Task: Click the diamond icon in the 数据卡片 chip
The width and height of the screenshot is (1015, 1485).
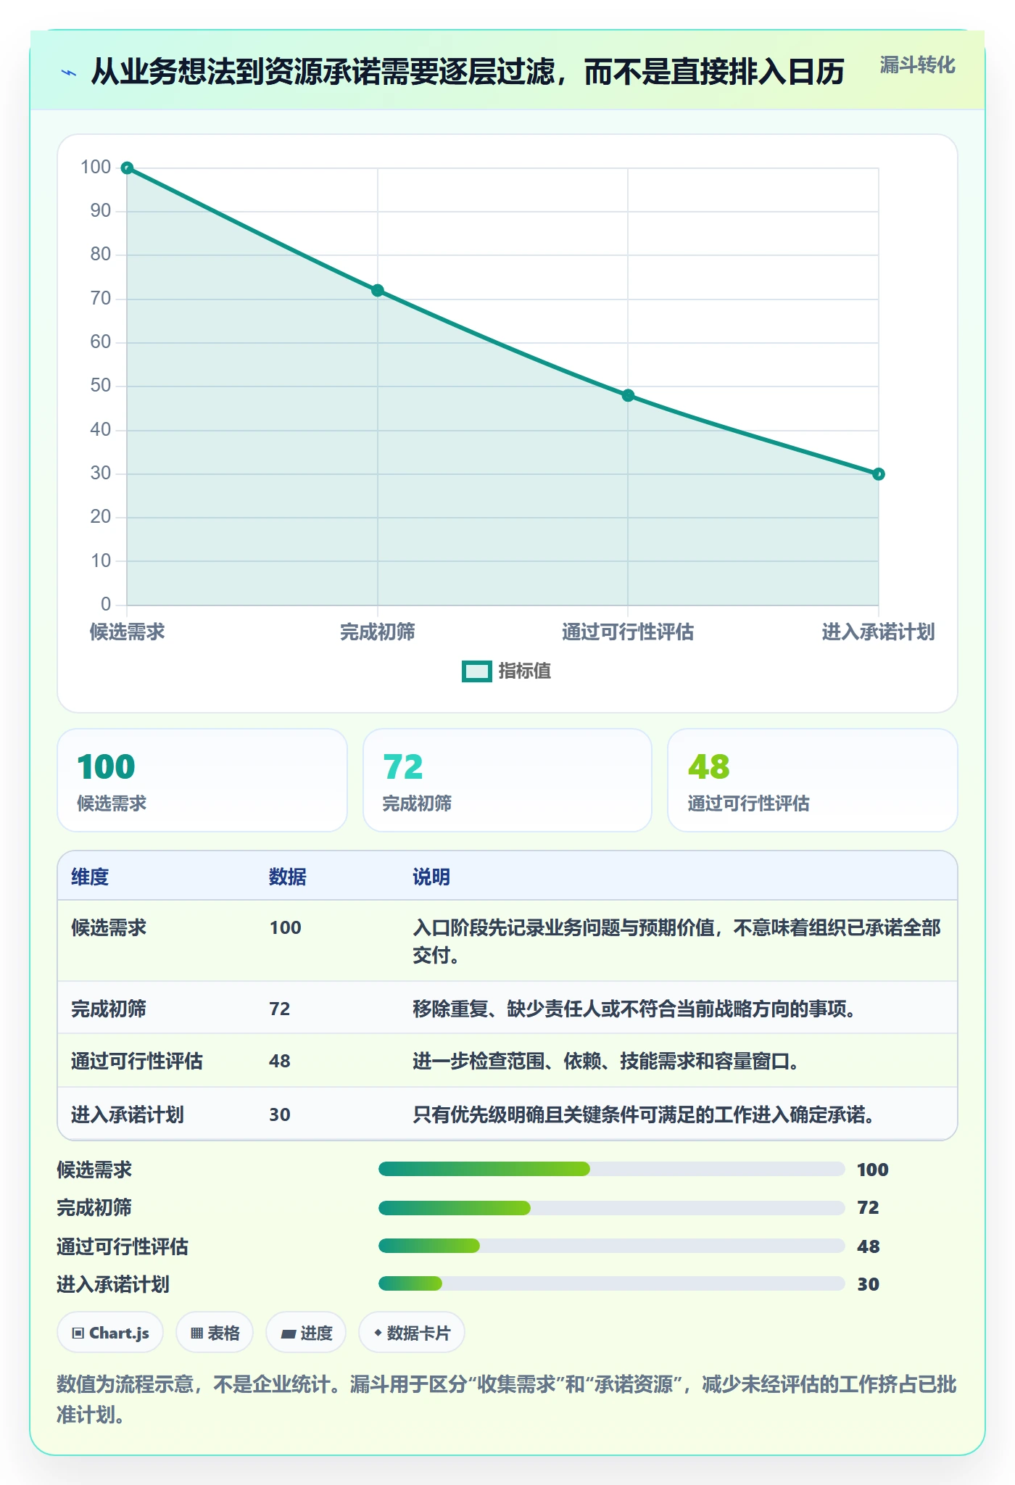Action: [378, 1333]
